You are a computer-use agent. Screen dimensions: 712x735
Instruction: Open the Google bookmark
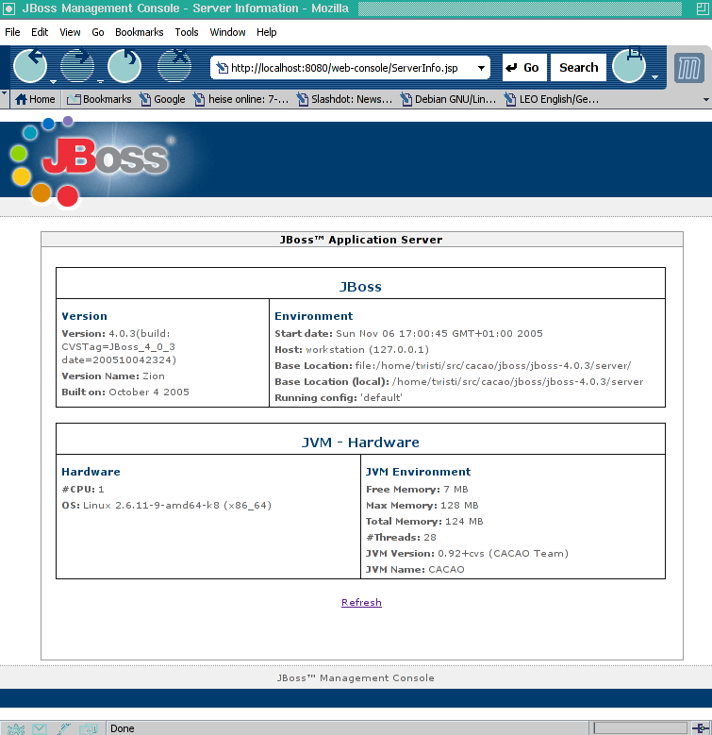(162, 99)
